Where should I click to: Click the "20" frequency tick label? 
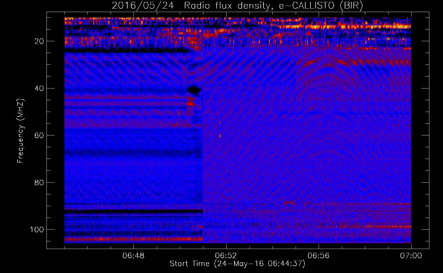(x=39, y=41)
